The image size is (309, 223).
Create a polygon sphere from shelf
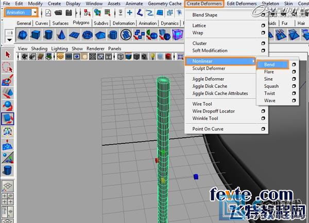22,34
